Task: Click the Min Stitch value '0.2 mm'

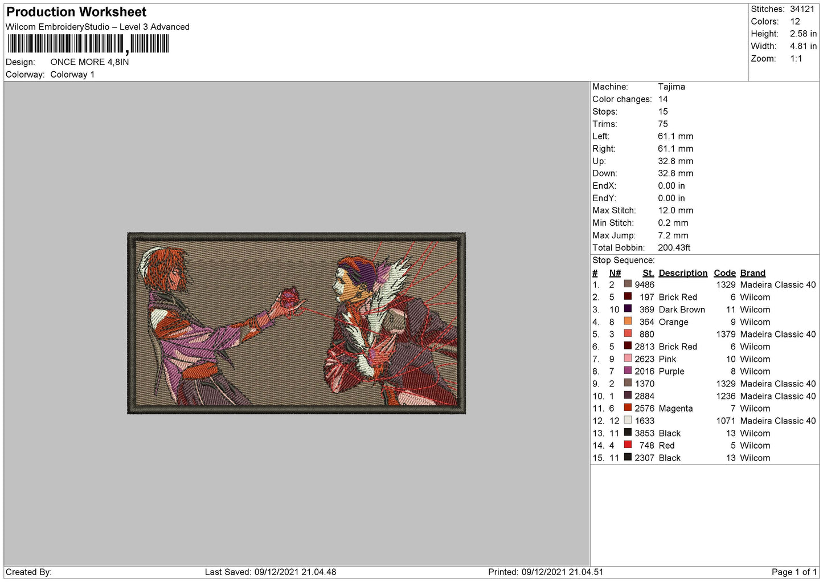Action: coord(673,223)
